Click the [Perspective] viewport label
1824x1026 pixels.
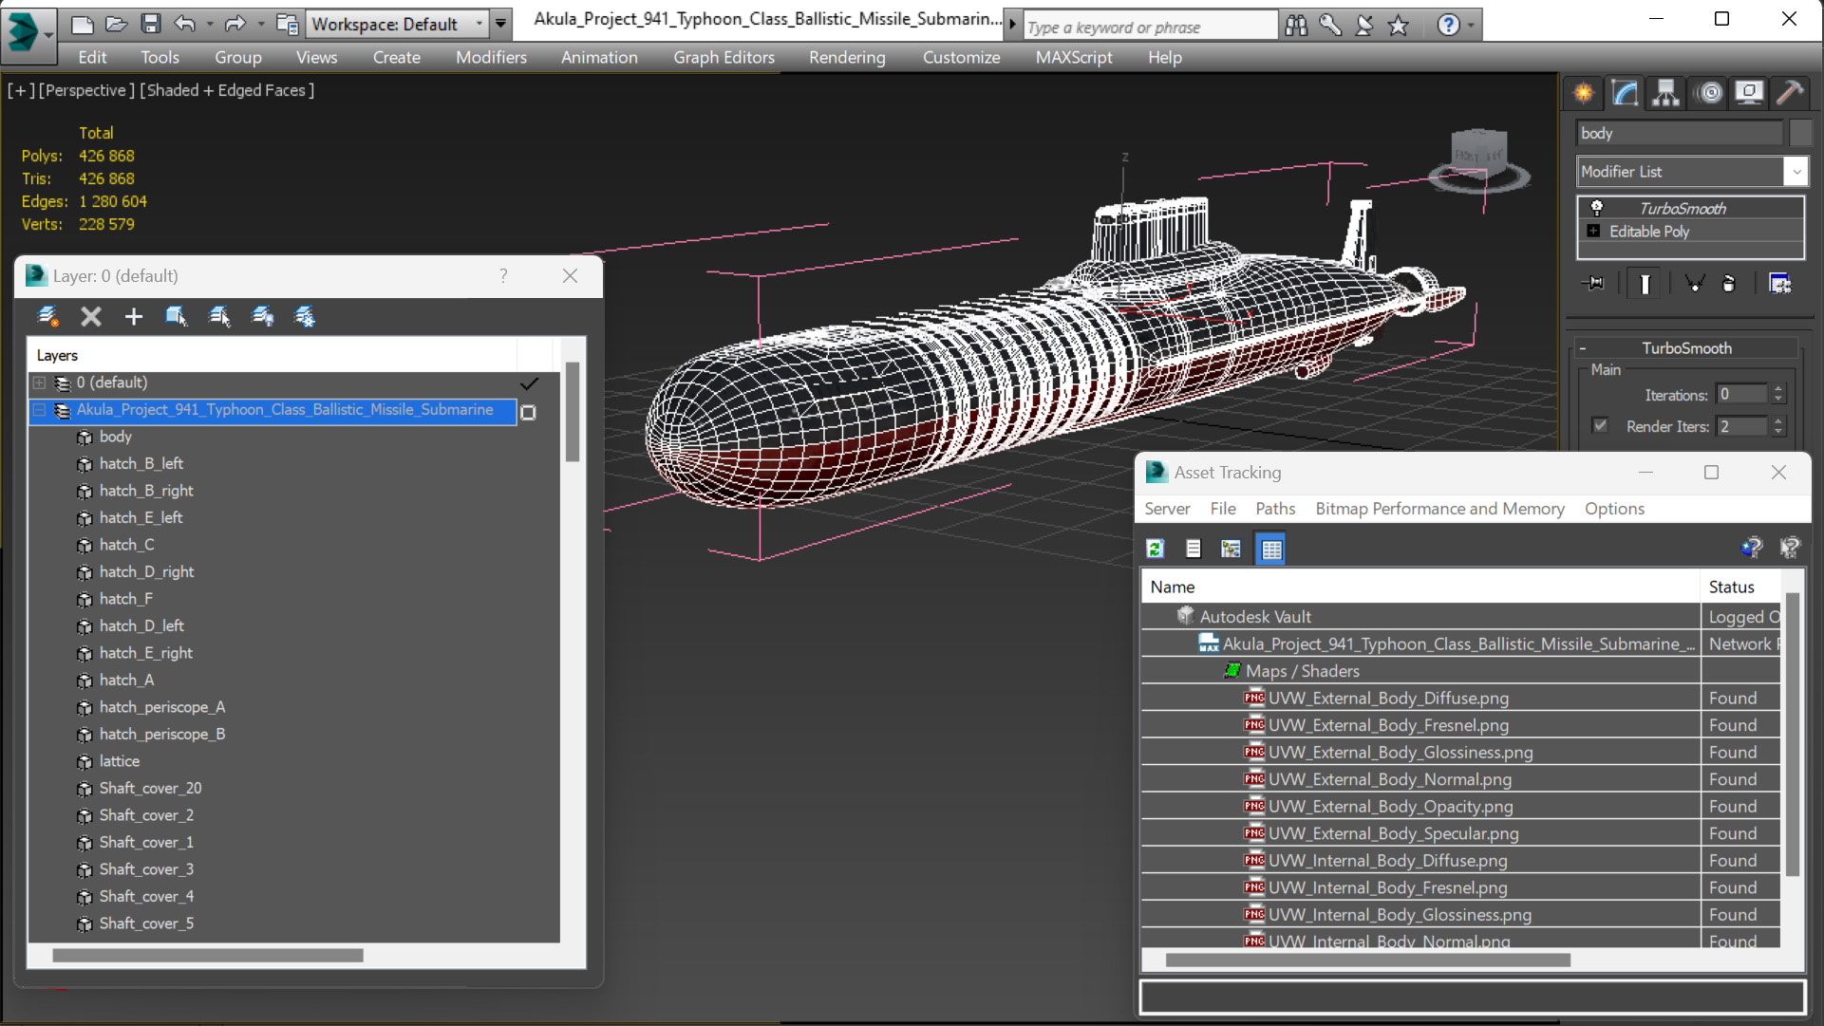tap(85, 90)
